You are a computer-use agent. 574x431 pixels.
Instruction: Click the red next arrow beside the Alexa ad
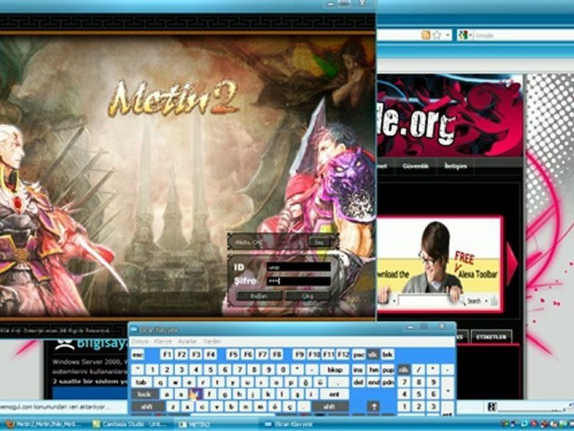pyautogui.click(x=511, y=263)
